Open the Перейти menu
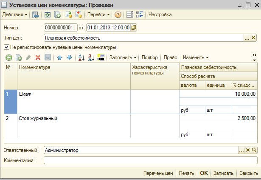Image resolution: width=261 pixels, height=180 pixels. pyautogui.click(x=98, y=14)
